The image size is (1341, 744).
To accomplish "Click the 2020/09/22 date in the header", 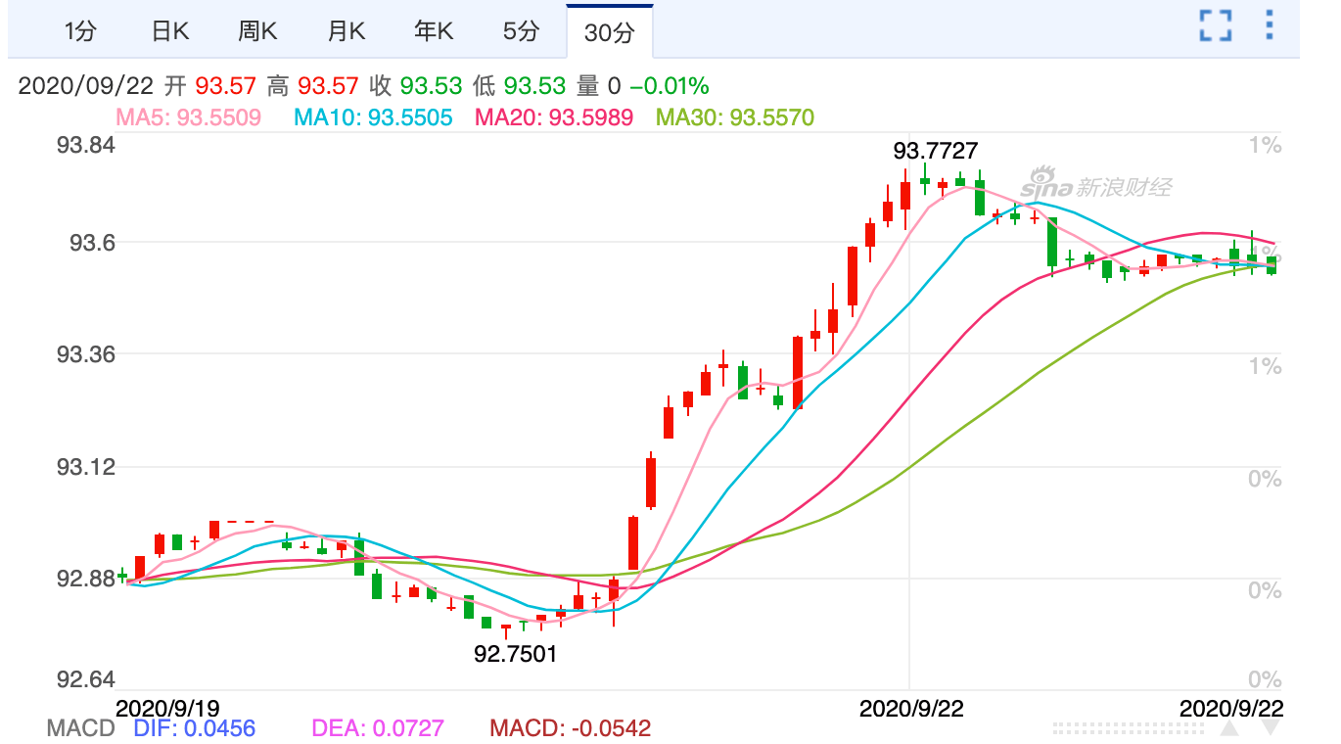I will tap(86, 86).
